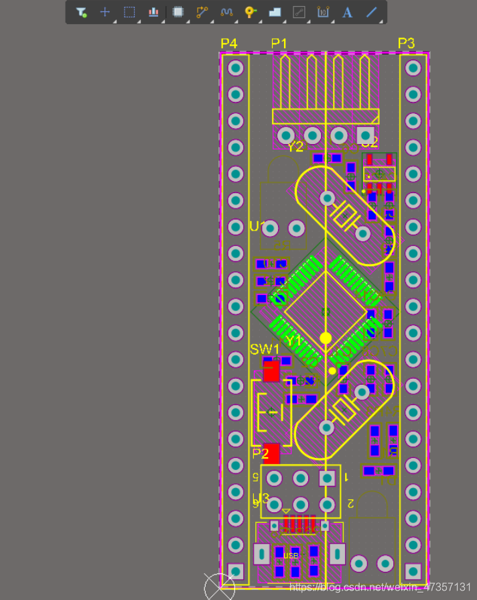This screenshot has height=600, width=477.
Task: Click the P2 designator label
Action: click(x=261, y=454)
